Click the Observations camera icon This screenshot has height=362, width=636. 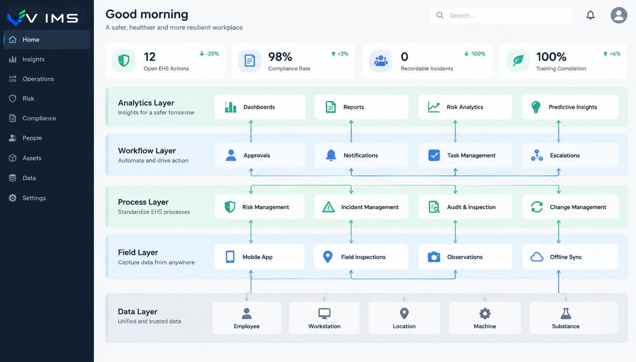click(434, 257)
